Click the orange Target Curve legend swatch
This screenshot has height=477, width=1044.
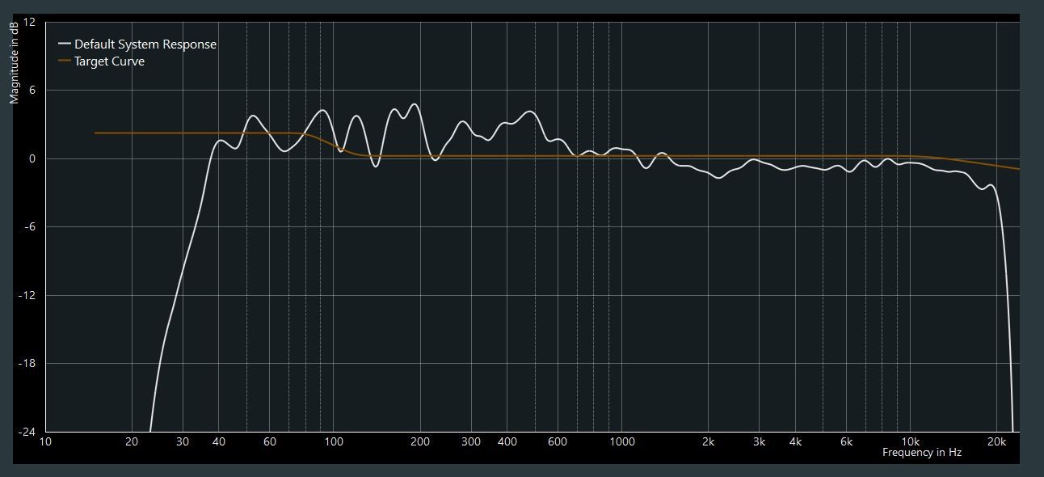(x=65, y=61)
